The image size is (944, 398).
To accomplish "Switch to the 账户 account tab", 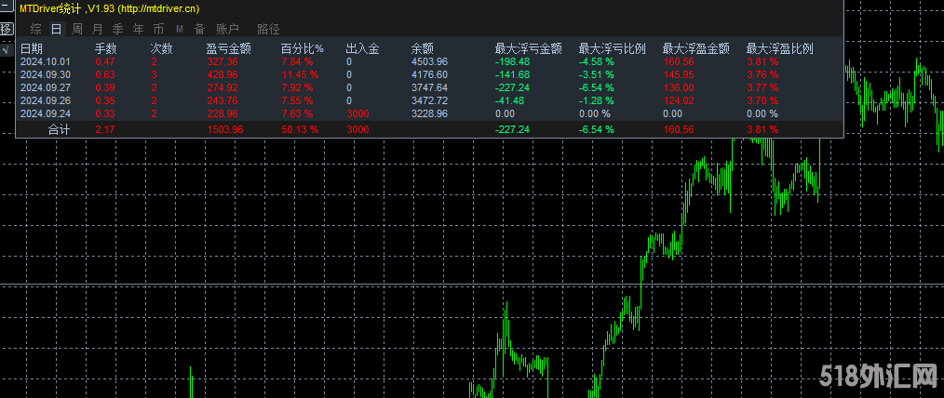I will point(227,29).
